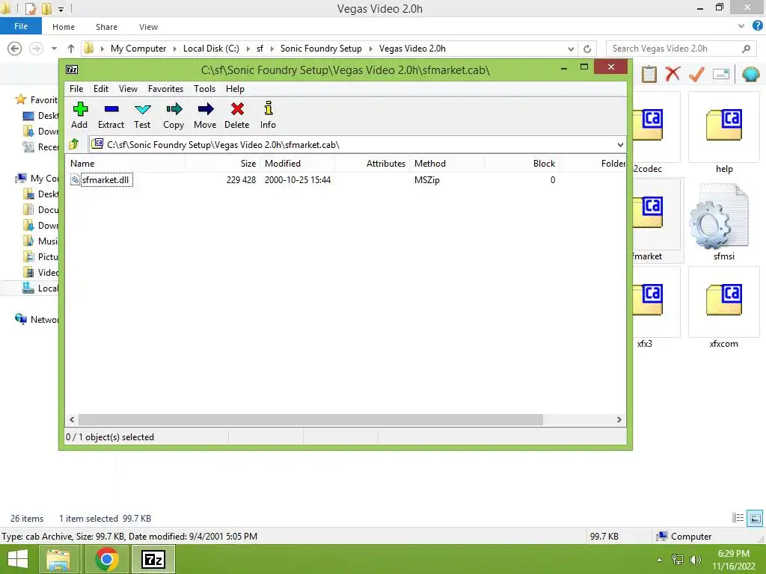This screenshot has height=574, width=766.
Task: Go up one folder level in 7-Zip
Action: pos(74,144)
